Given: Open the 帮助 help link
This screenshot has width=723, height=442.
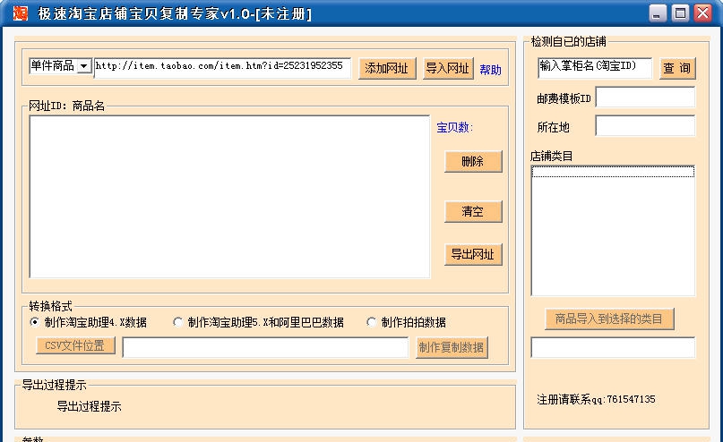Looking at the screenshot, I should (490, 70).
